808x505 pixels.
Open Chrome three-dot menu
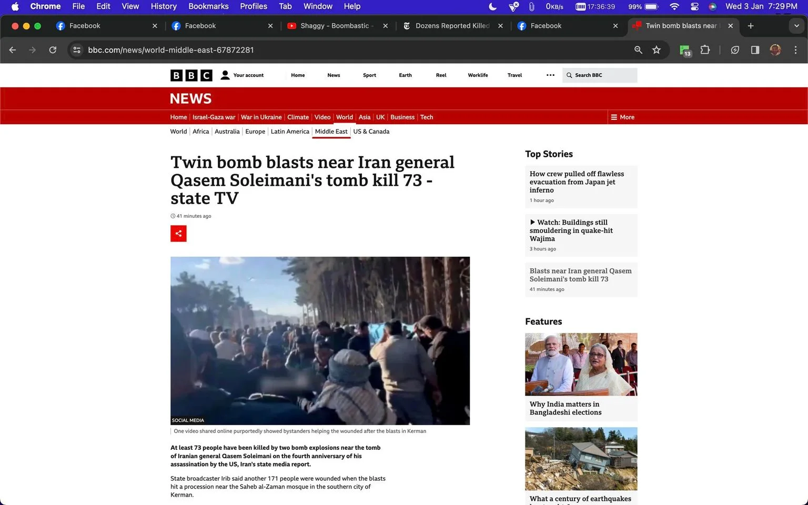[795, 50]
